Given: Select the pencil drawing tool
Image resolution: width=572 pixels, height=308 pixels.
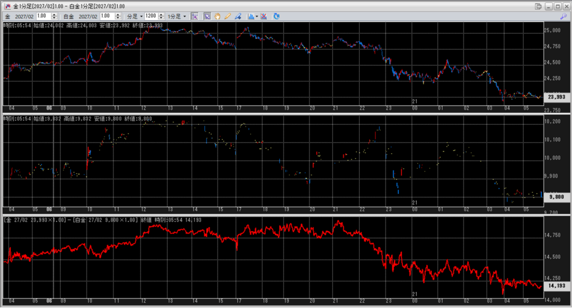Looking at the screenshot, I should tap(227, 16).
